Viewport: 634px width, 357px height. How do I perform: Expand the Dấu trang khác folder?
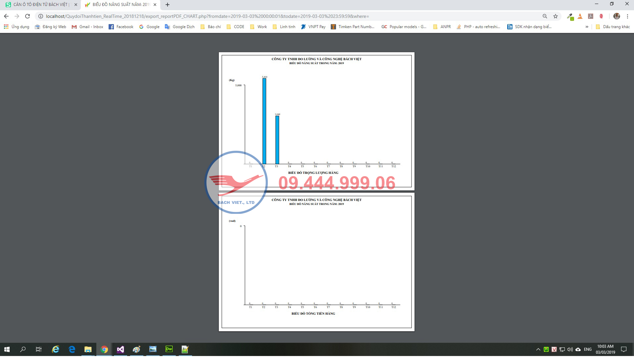[x=613, y=27]
